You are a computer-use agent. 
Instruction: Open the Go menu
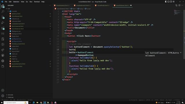pyautogui.click(x=27, y=2)
